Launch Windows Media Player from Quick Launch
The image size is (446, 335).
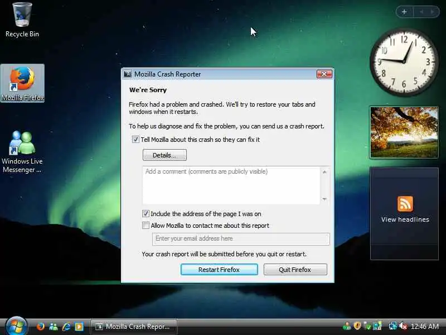point(79,326)
